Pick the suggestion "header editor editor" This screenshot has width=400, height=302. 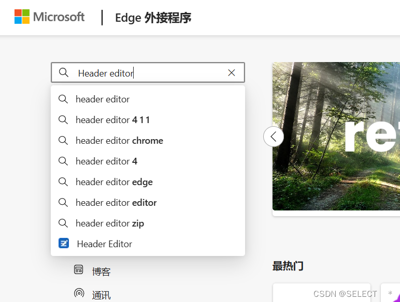pos(148,203)
